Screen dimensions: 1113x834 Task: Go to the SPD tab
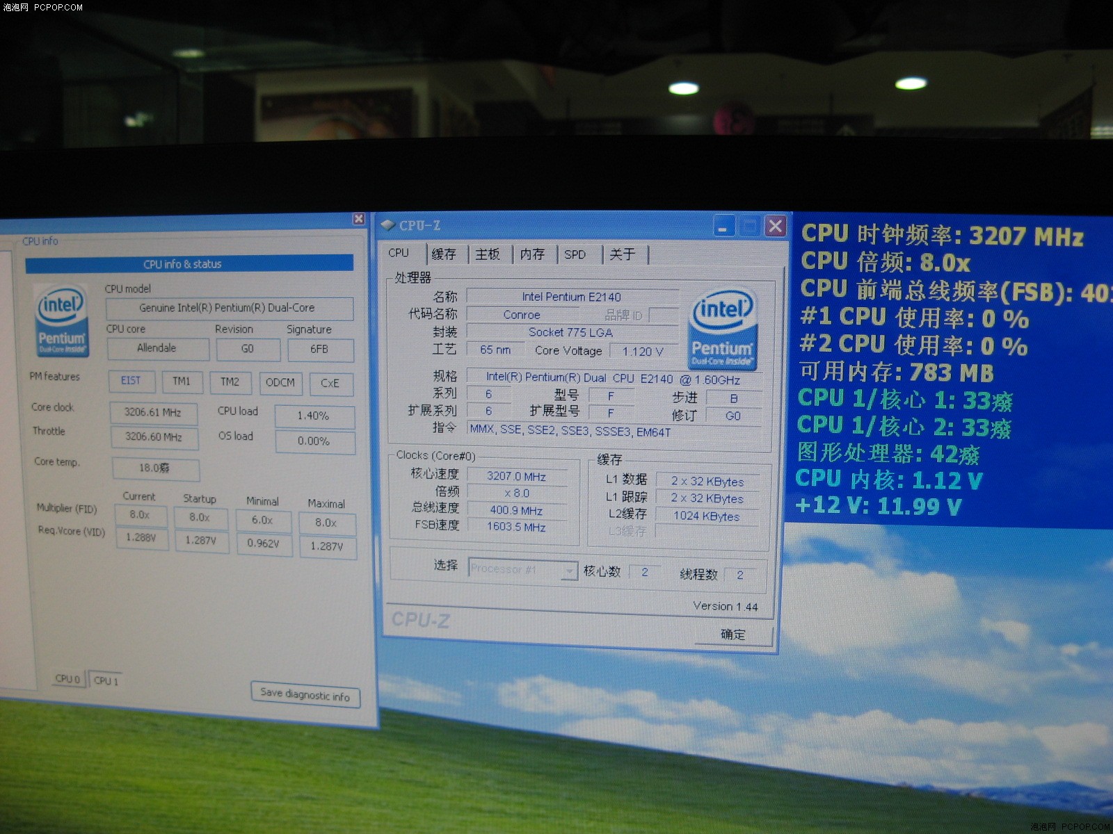click(575, 254)
